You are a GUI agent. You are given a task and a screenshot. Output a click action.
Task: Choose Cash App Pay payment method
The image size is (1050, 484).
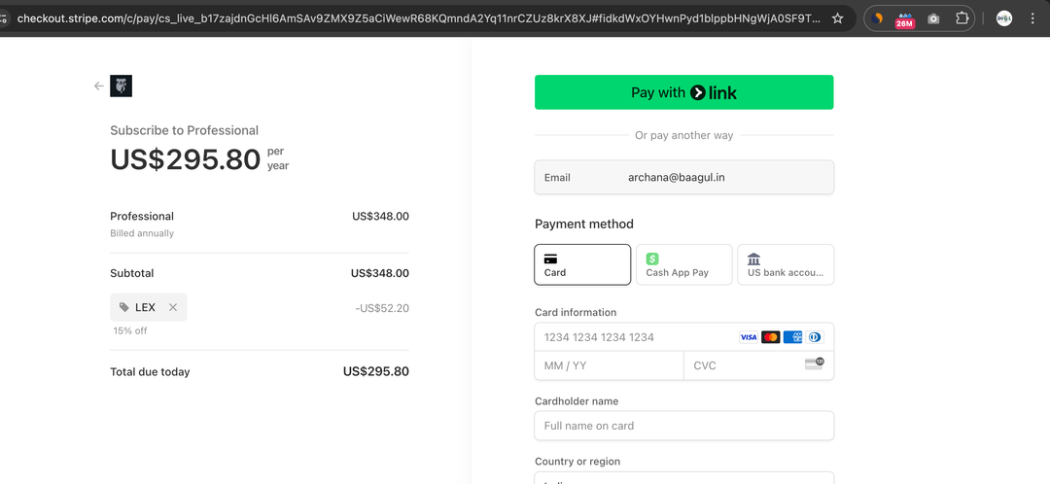tap(683, 264)
